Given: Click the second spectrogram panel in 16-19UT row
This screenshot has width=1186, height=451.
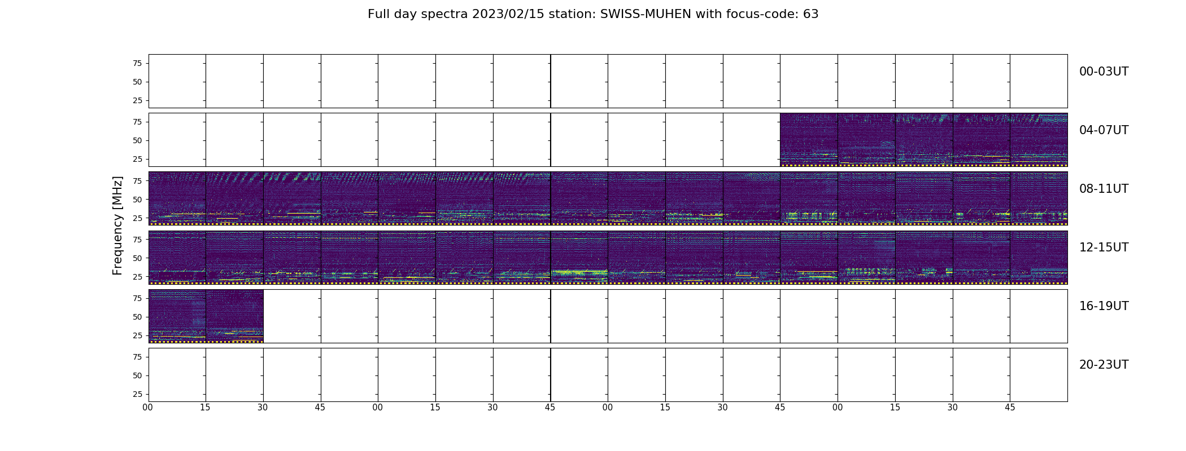Looking at the screenshot, I should click(234, 316).
